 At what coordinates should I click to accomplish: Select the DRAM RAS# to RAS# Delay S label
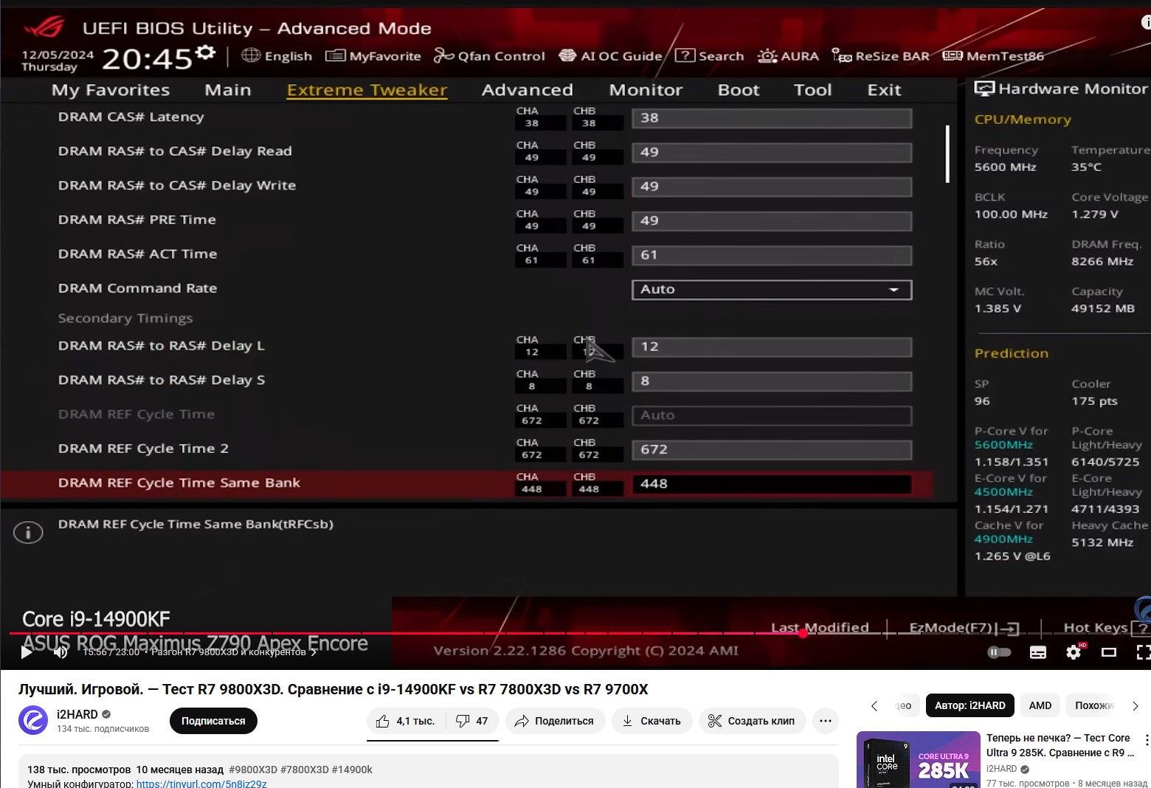pos(162,380)
